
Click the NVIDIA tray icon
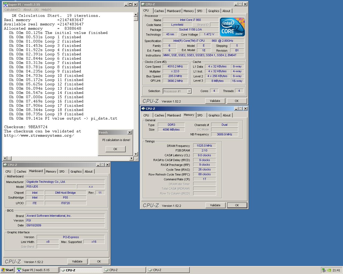[x=329, y=270]
